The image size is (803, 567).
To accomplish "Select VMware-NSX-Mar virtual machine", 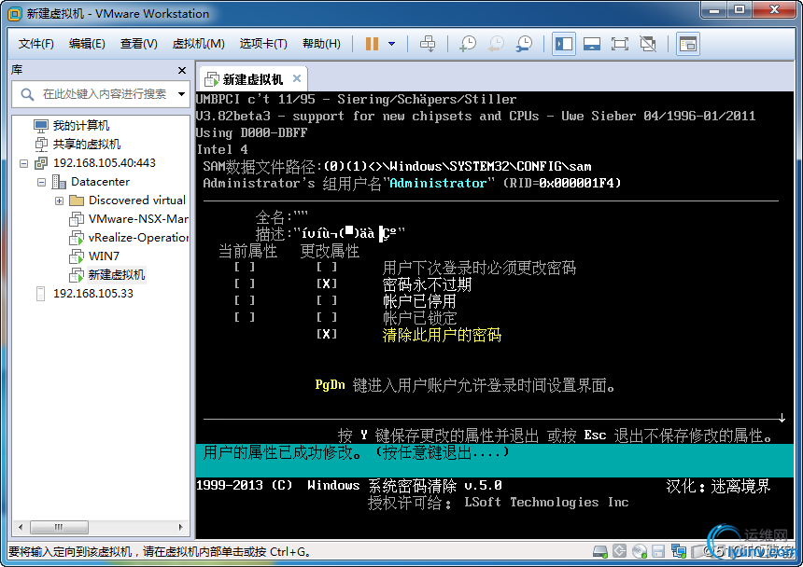I will 138,219.
